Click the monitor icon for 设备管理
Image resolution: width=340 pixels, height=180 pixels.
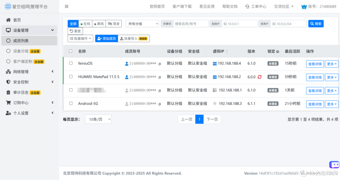pos(8,30)
